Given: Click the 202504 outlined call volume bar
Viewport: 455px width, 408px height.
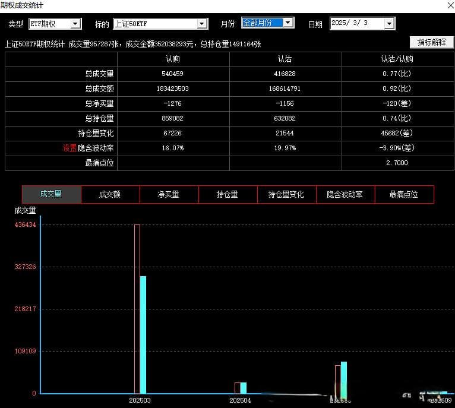Looking at the screenshot, I should point(238,388).
